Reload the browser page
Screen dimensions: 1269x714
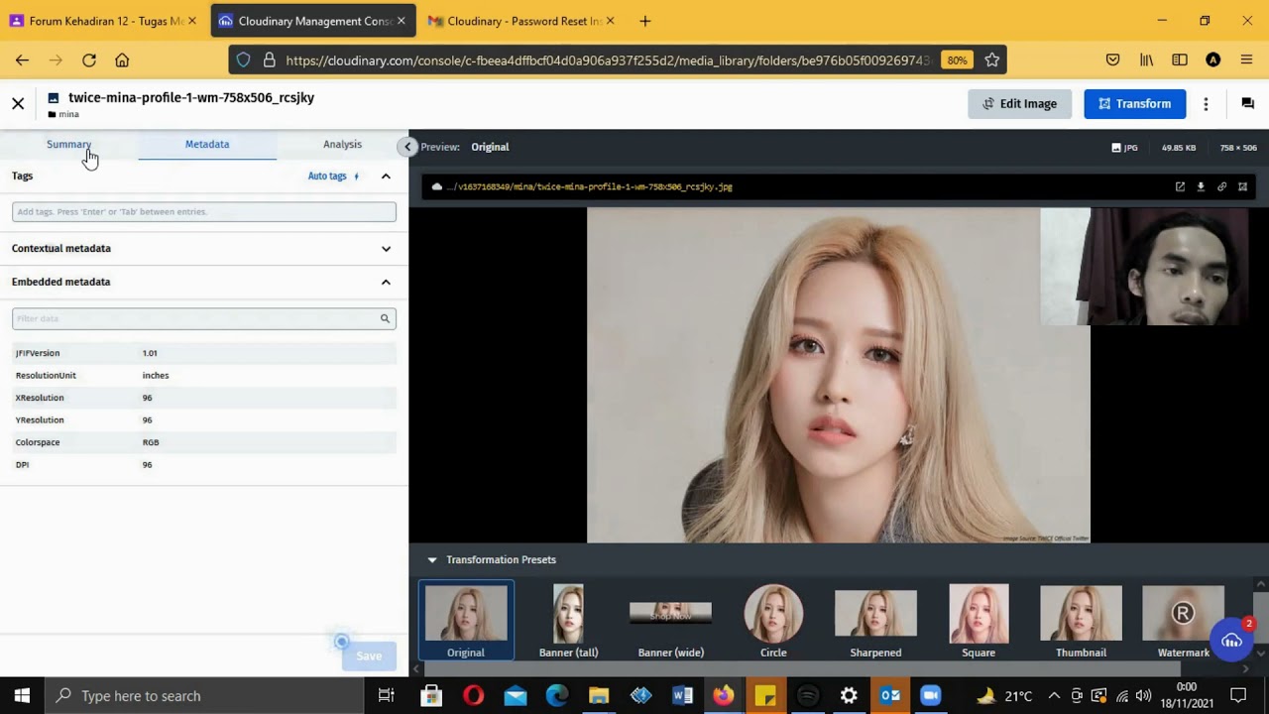click(89, 60)
